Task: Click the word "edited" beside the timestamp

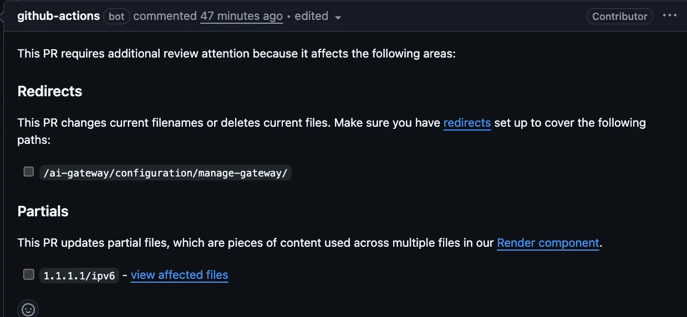Action: click(311, 16)
